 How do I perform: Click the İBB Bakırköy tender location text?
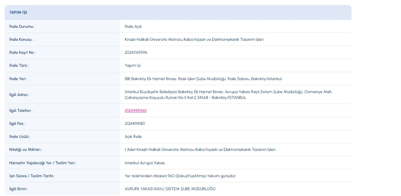coord(203,79)
